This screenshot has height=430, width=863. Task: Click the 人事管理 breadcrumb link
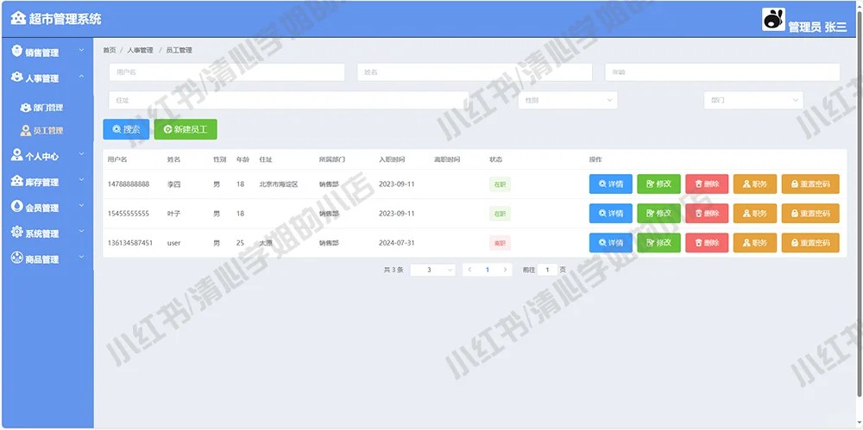(x=141, y=50)
